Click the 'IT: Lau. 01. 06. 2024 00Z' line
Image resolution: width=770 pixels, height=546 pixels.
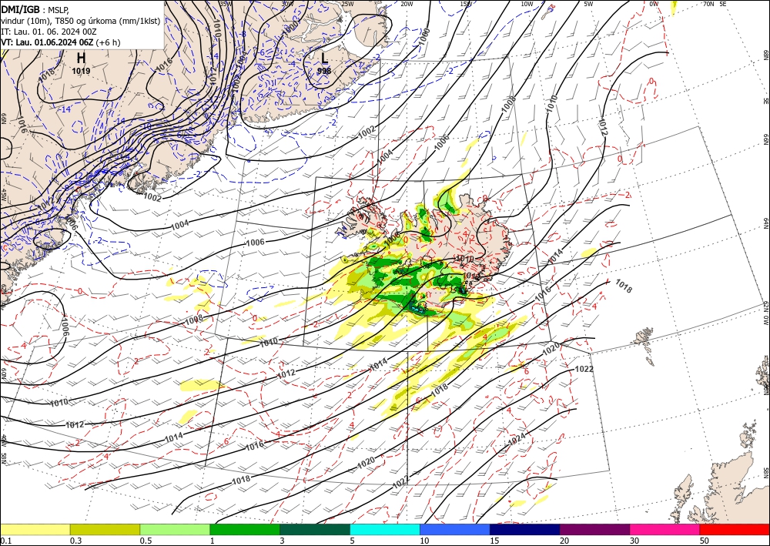(x=49, y=32)
